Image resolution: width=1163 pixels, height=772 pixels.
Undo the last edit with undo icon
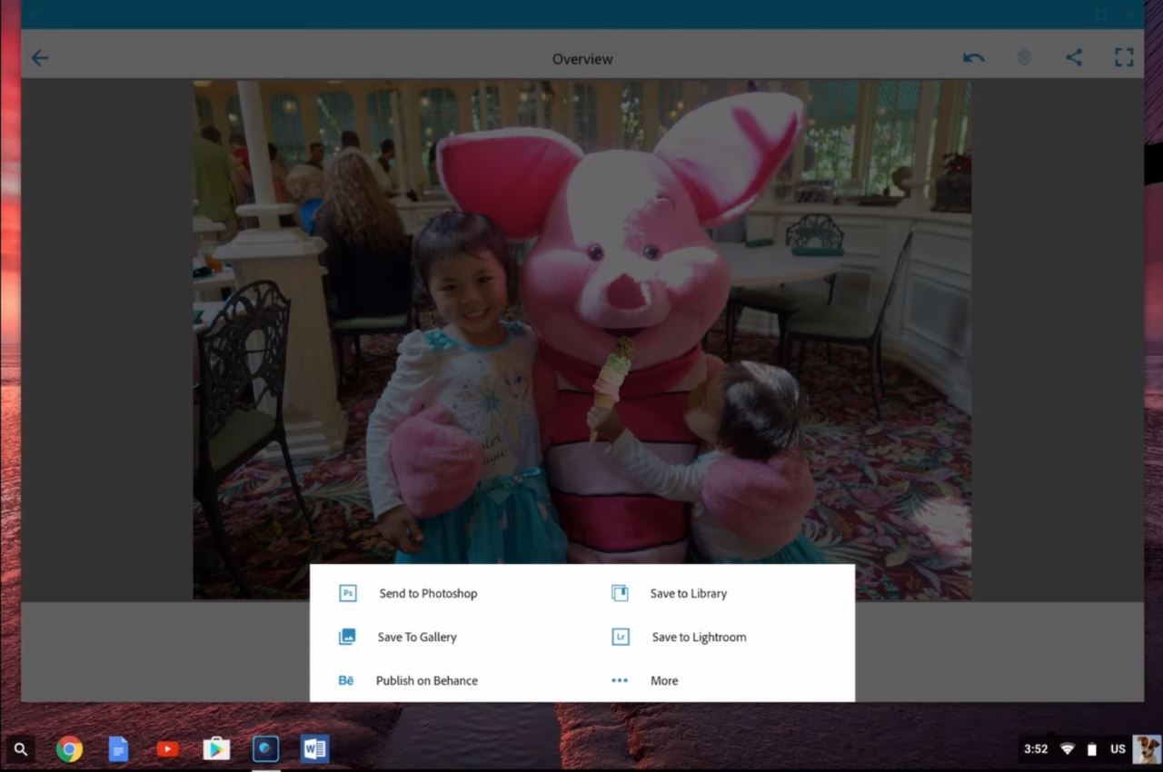click(x=973, y=58)
